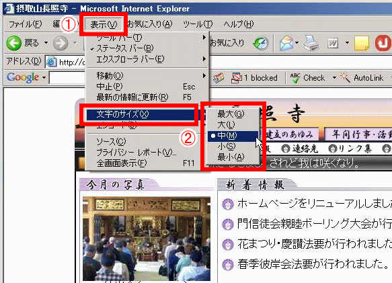Open the Back button history dropdown arrow
The width and height of the screenshot is (392, 283).
46,43
